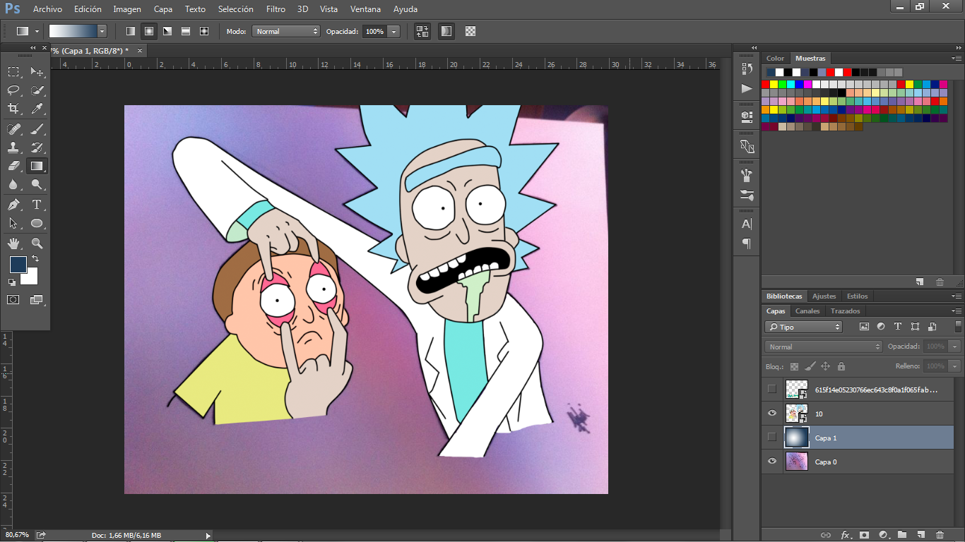Image resolution: width=965 pixels, height=542 pixels.
Task: Select the Hand tool
Action: 13,243
